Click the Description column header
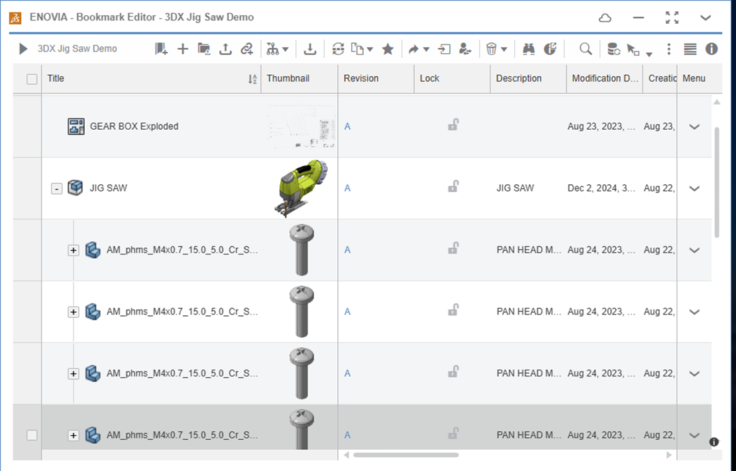The height and width of the screenshot is (471, 736). click(x=528, y=78)
